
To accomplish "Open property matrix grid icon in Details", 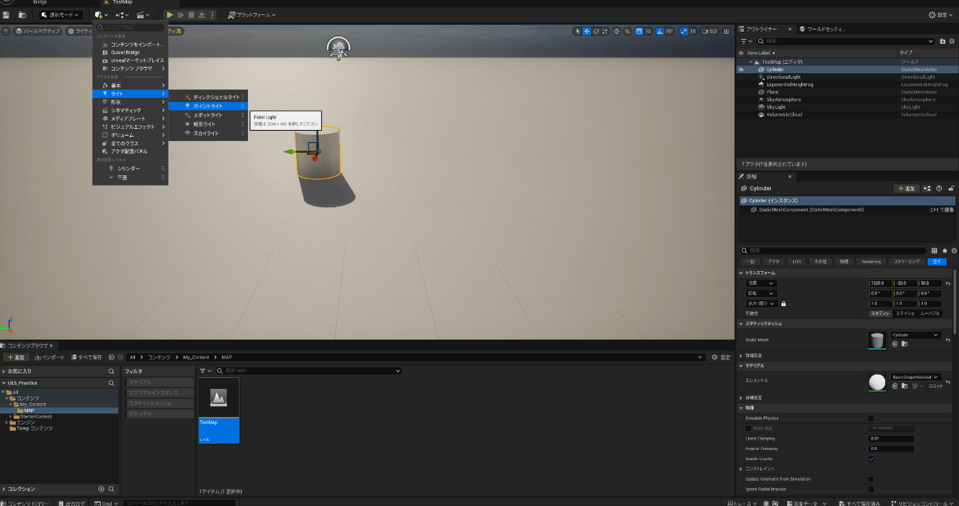I will coord(935,251).
